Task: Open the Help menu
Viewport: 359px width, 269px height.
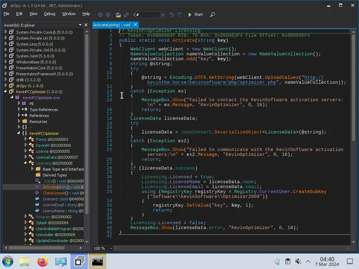Action: [86, 14]
